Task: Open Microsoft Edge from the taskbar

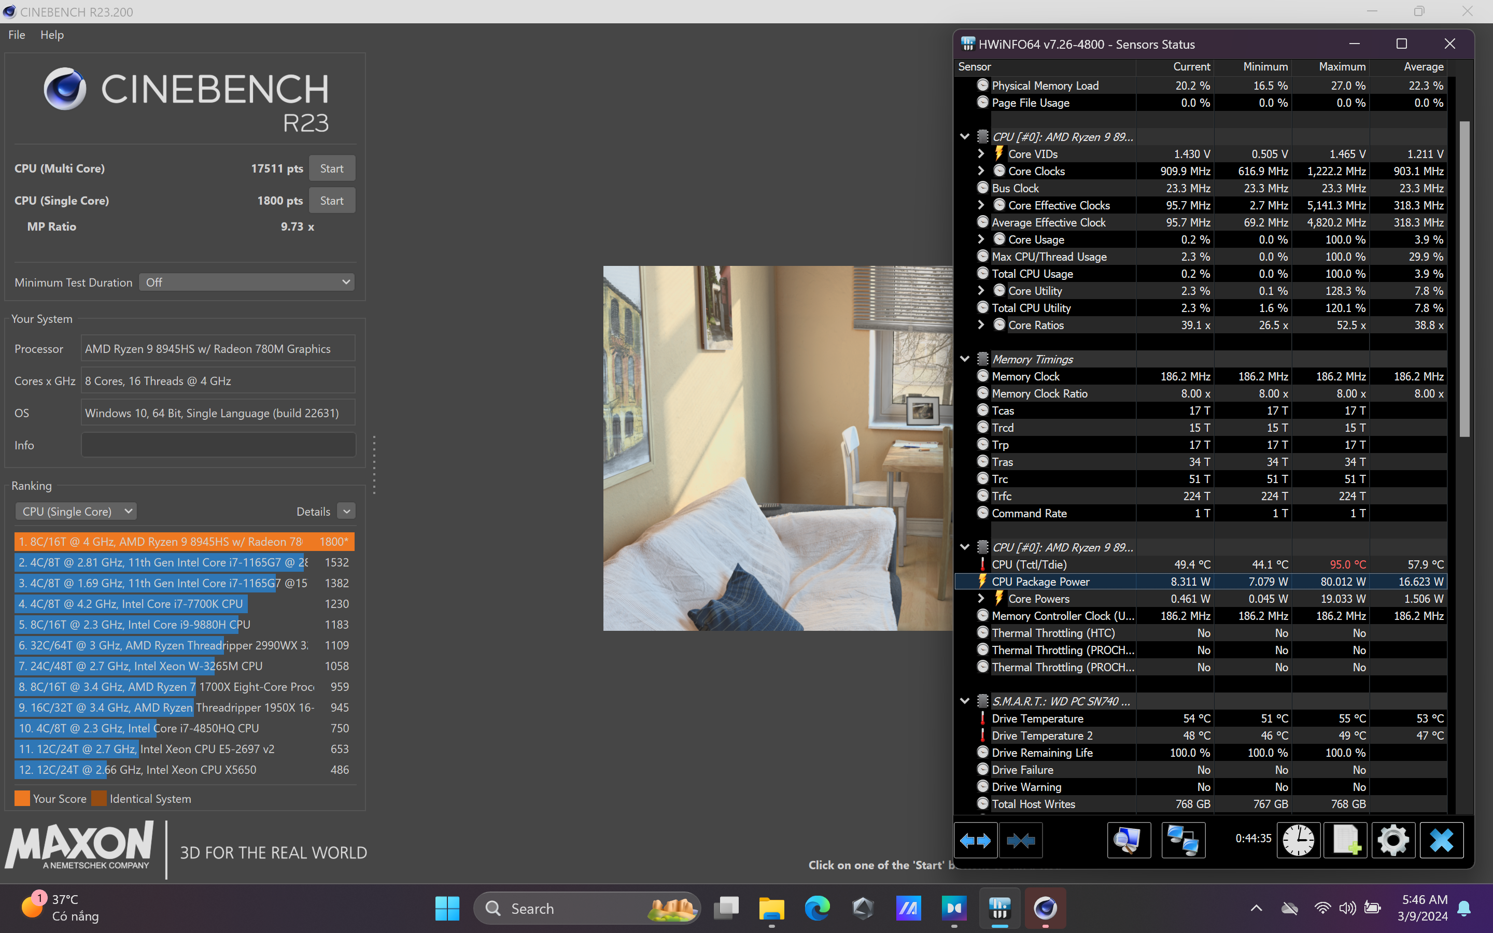Action: 817,908
